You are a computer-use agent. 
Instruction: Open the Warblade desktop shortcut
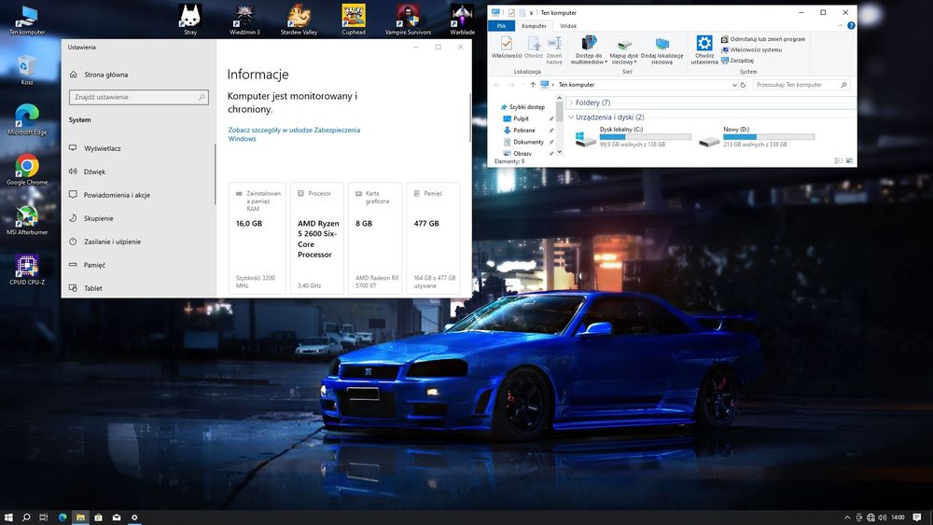point(463,20)
